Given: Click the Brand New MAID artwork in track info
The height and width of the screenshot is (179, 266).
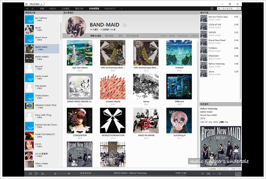Looking at the screenshot, I should click(x=221, y=147).
